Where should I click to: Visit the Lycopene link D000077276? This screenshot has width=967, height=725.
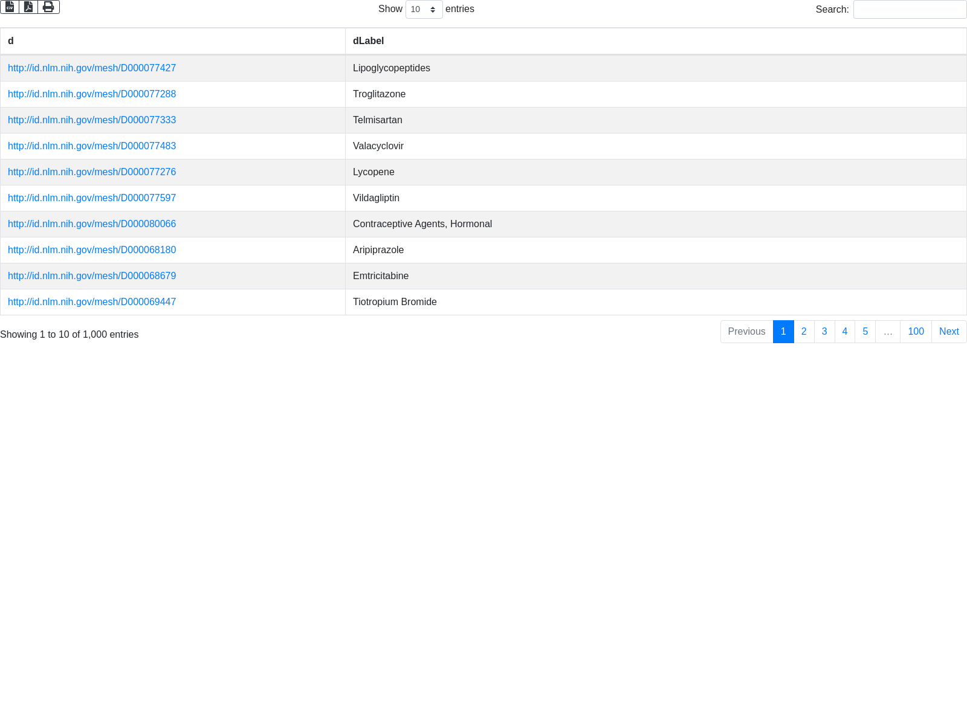pos(92,172)
